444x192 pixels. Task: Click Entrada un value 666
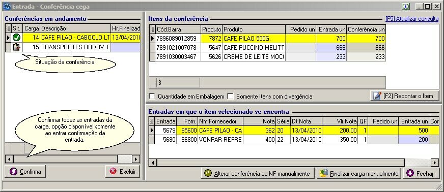coord(331,47)
